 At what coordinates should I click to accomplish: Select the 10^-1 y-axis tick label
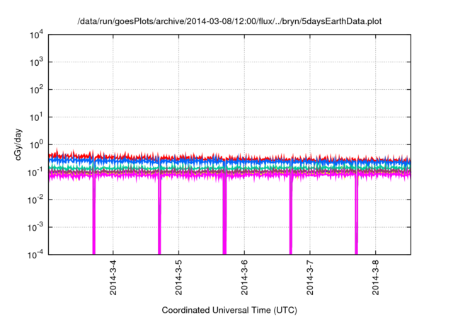(x=35, y=173)
